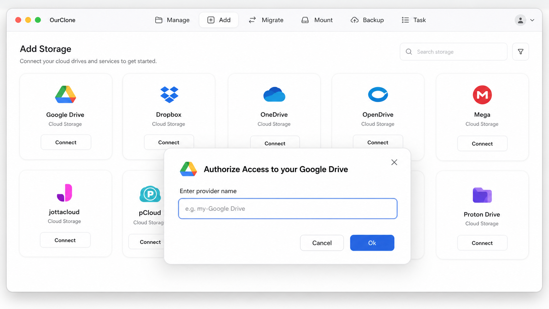549x309 pixels.
Task: Click the 'Enter provider name' label
Action: 208,191
